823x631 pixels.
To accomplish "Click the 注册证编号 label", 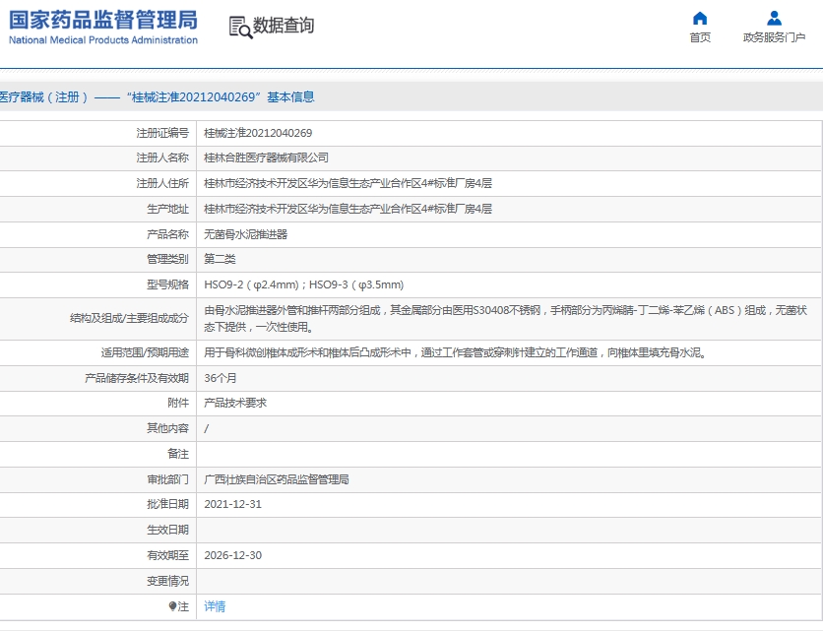I will point(162,133).
